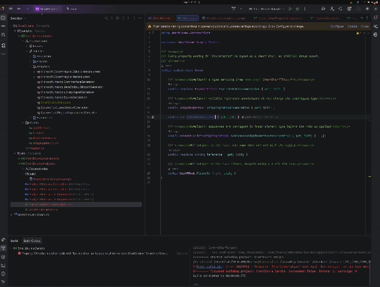380x287 pixels.
Task: Collapse the src folder node
Action: tap(15, 154)
